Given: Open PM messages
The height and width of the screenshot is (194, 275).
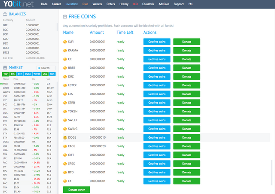Looking at the screenshot, I should [x=190, y=4].
